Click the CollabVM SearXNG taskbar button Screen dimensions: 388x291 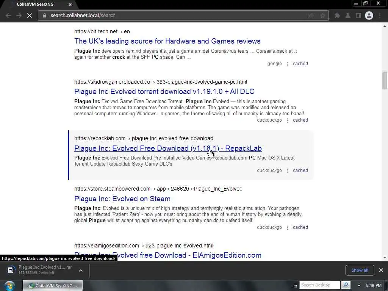click(53, 286)
